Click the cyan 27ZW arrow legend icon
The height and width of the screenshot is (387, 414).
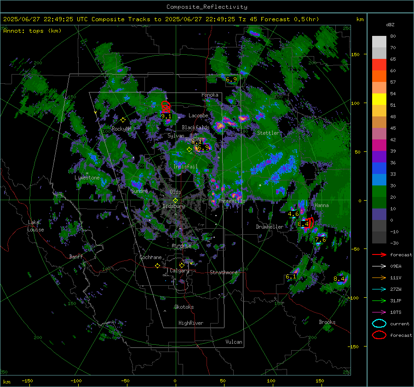[x=379, y=289]
